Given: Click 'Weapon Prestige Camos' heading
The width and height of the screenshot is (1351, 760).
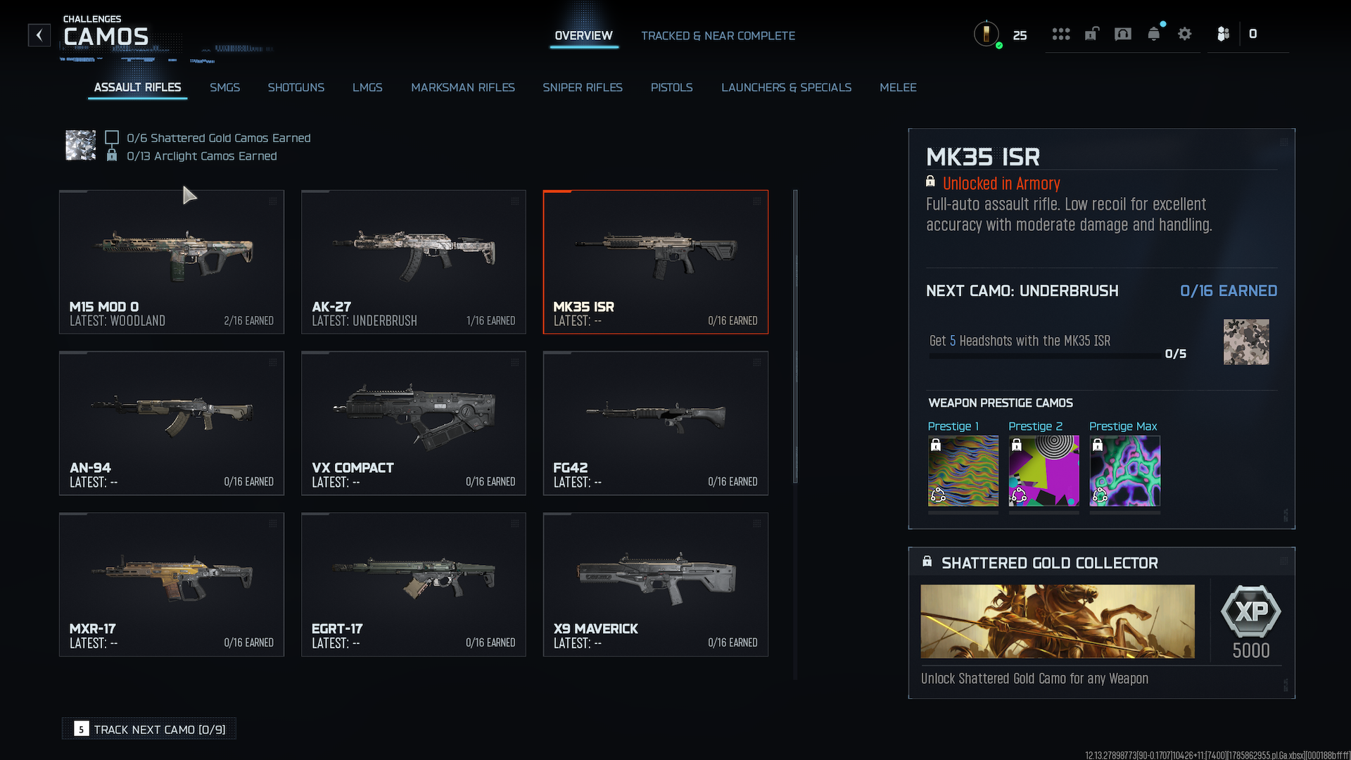Looking at the screenshot, I should point(1000,403).
